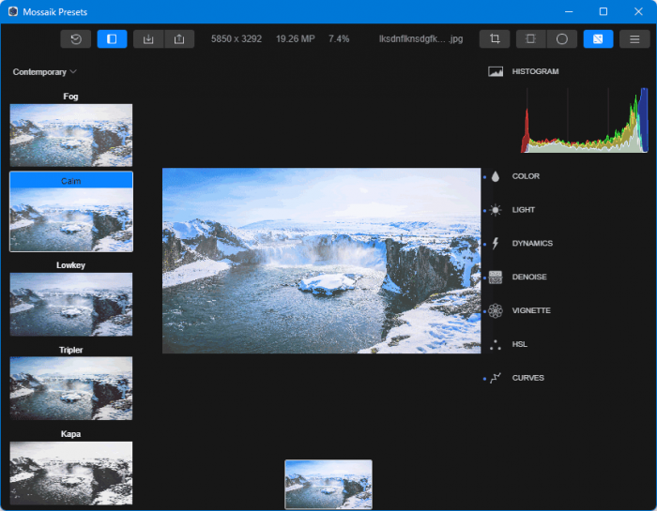
Task: Open the hamburger menu
Action: [x=635, y=38]
